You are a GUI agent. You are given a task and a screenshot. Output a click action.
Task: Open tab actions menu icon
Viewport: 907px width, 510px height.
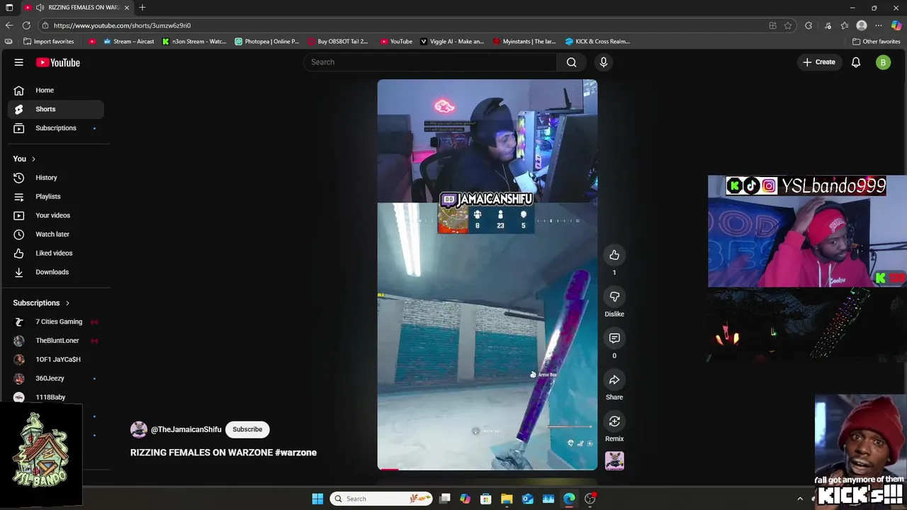point(9,8)
